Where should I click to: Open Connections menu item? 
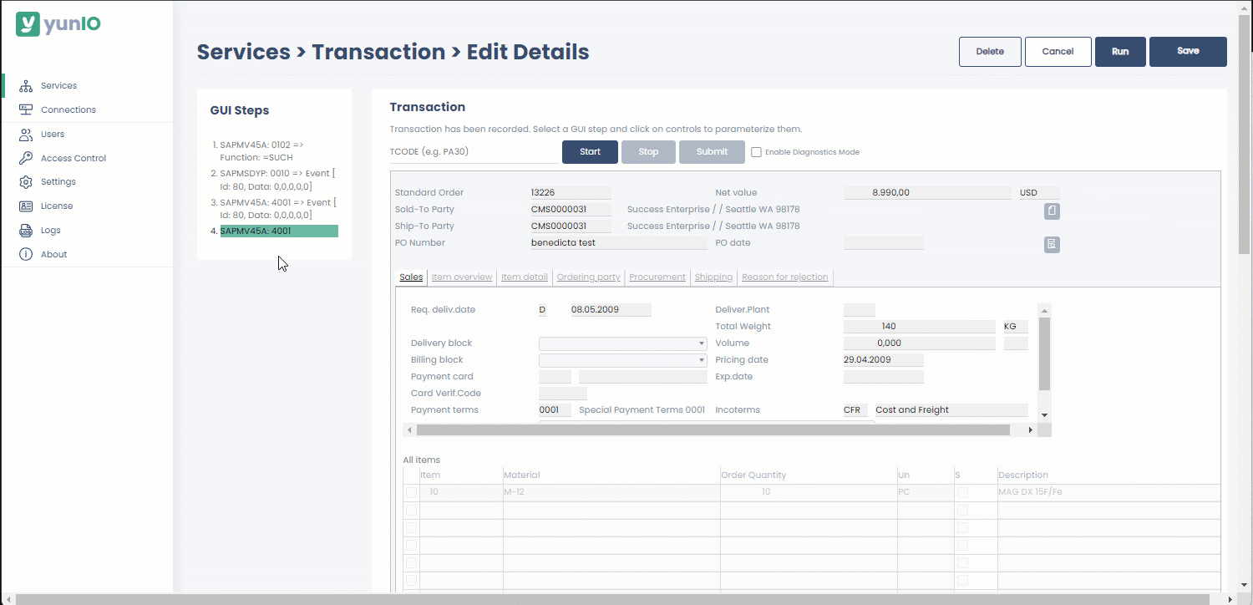point(68,109)
